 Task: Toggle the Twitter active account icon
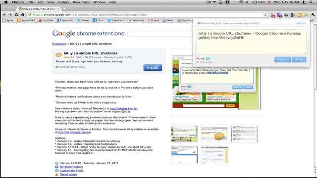[208, 58]
